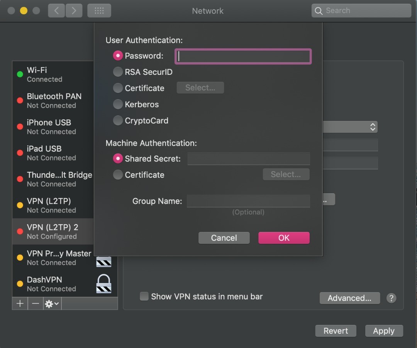Open the show-all preferences grid

(x=99, y=11)
